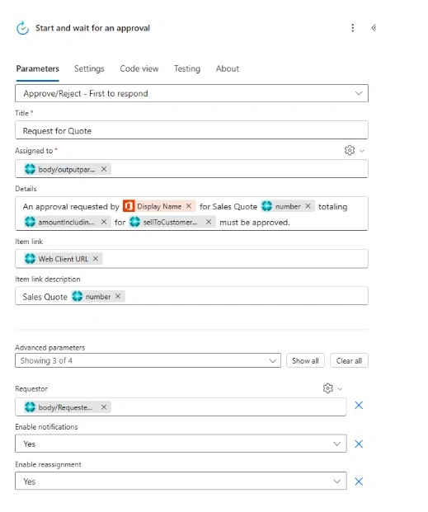Delete the Enable notifications parameter
Viewport: 428px width, 512px height.
pyautogui.click(x=359, y=444)
